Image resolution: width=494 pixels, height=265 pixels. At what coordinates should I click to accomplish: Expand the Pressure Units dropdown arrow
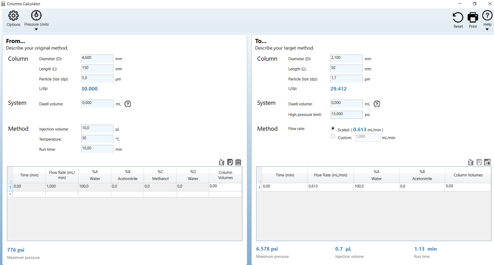(36, 29)
